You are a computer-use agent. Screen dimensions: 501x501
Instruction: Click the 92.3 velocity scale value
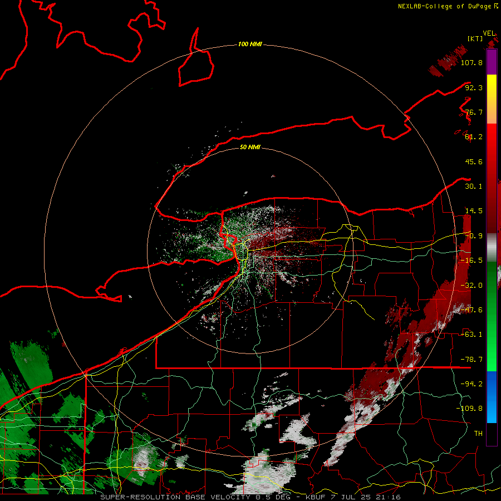[x=474, y=87]
